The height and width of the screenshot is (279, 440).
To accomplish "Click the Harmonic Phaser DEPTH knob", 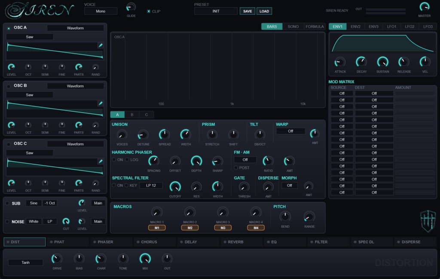I will click(196, 161).
